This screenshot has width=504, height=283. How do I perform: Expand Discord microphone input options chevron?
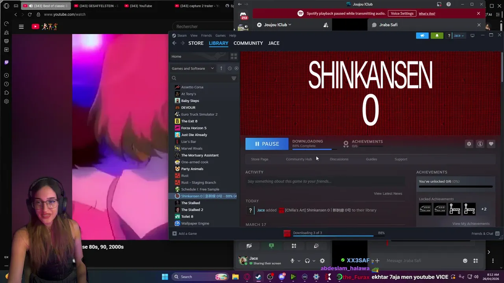299,261
